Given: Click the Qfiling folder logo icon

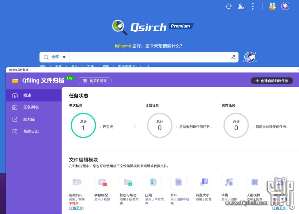Looking at the screenshot, I should click(15, 81).
